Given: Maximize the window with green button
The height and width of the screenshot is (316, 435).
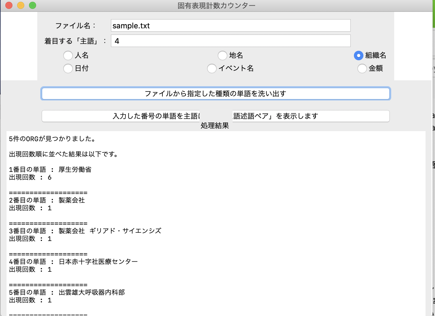Looking at the screenshot, I should click(x=33, y=5).
